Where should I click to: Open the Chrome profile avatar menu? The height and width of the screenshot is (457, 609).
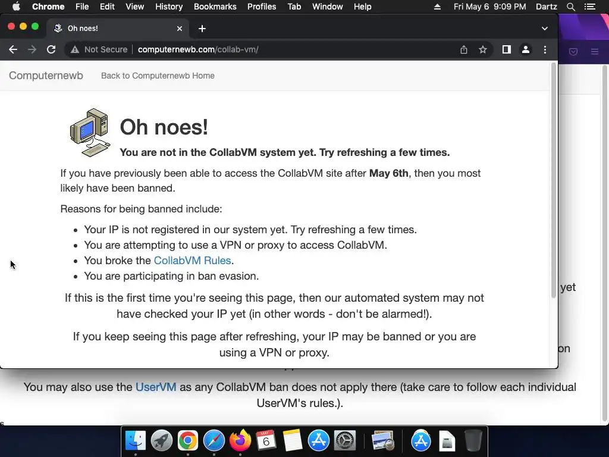[526, 49]
